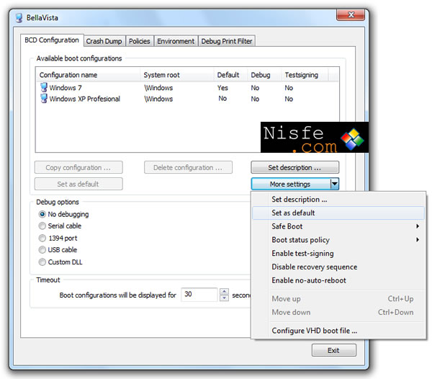Click the Yes default value for Windows 7
The height and width of the screenshot is (379, 432).
pos(222,88)
